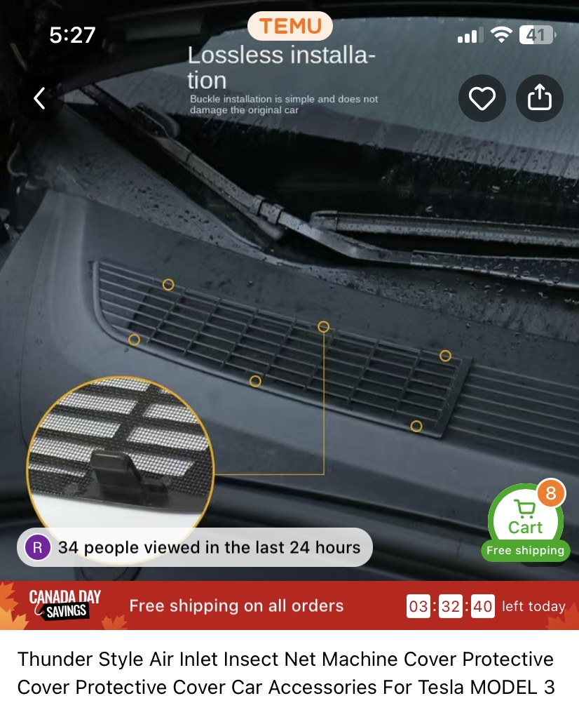Screen dimensions: 579x703
Task: Tap the cart badge showing 8
Action: (551, 493)
